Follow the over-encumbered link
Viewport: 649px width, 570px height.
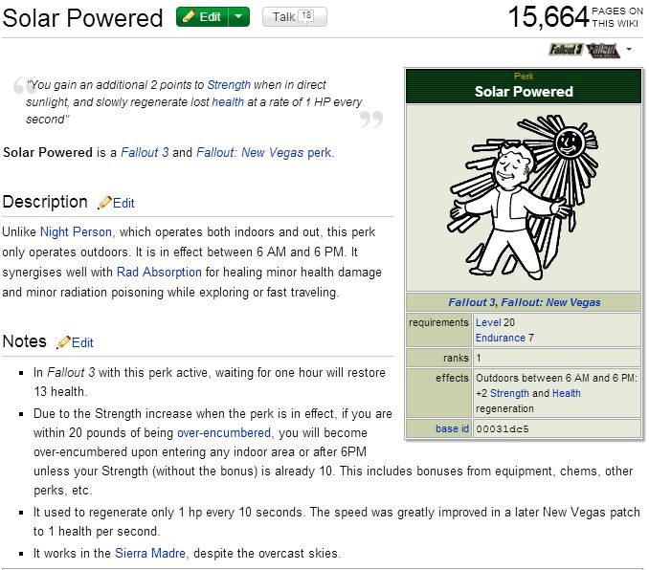tap(223, 432)
